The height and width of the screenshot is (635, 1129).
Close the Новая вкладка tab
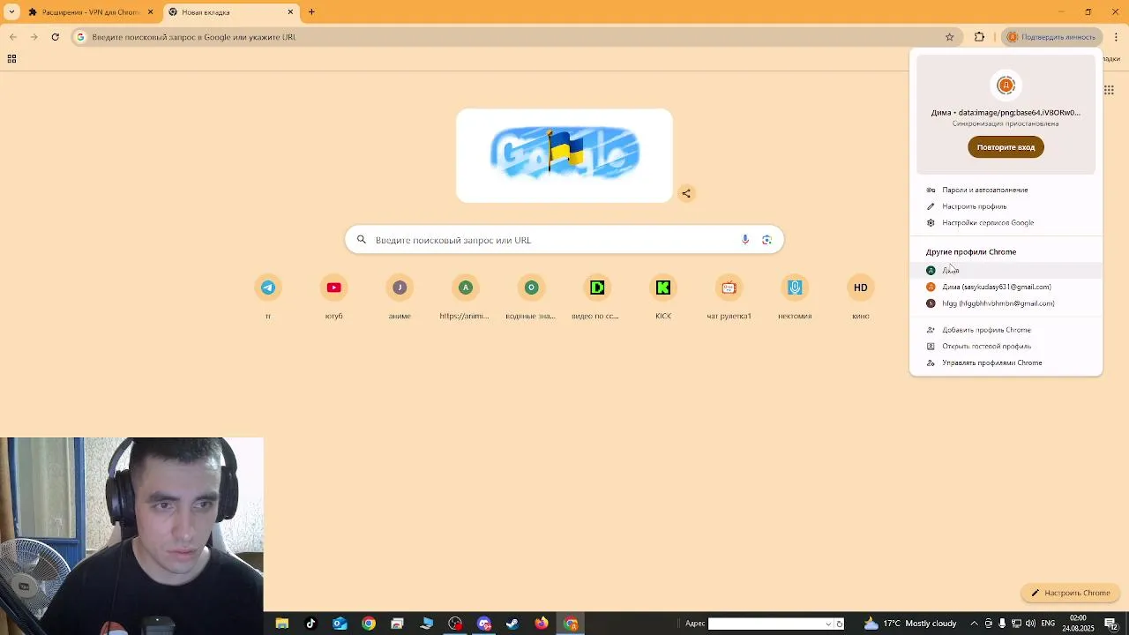290,12
